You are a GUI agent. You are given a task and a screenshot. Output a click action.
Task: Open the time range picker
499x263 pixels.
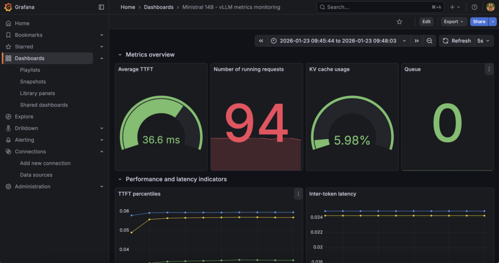[338, 41]
